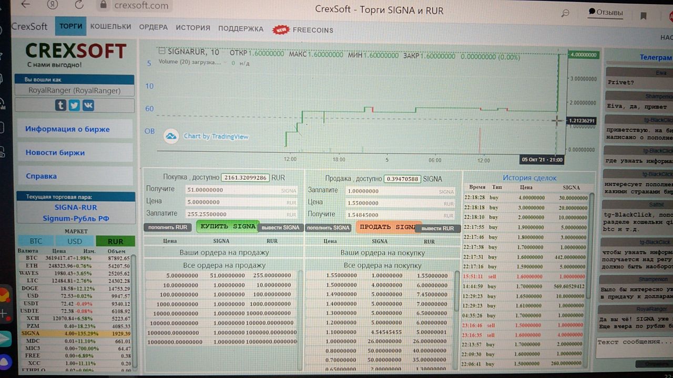Click trade history row at 22:18:28

tap(526, 198)
